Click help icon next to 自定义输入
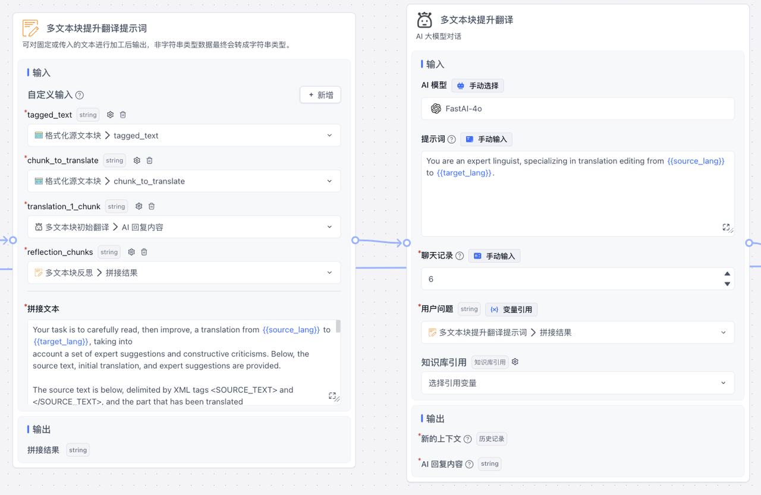The image size is (761, 495). point(80,95)
